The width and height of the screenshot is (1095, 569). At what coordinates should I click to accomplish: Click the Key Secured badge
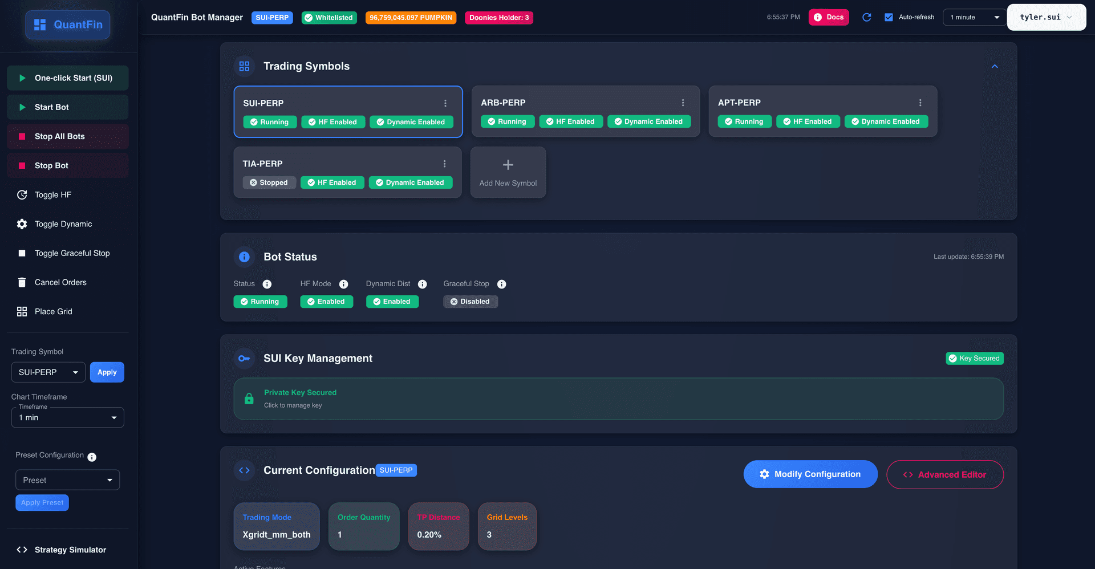pos(975,359)
